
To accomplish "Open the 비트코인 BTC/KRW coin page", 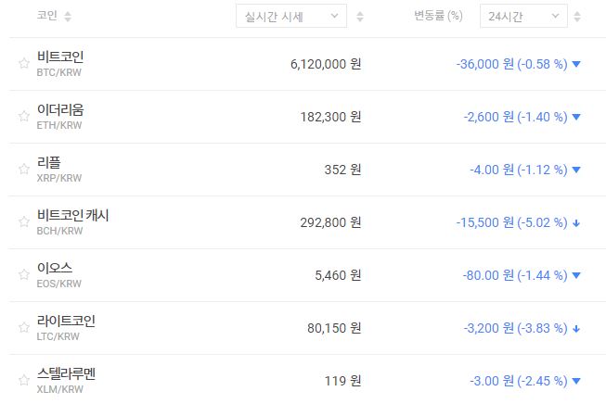I will click(x=59, y=57).
